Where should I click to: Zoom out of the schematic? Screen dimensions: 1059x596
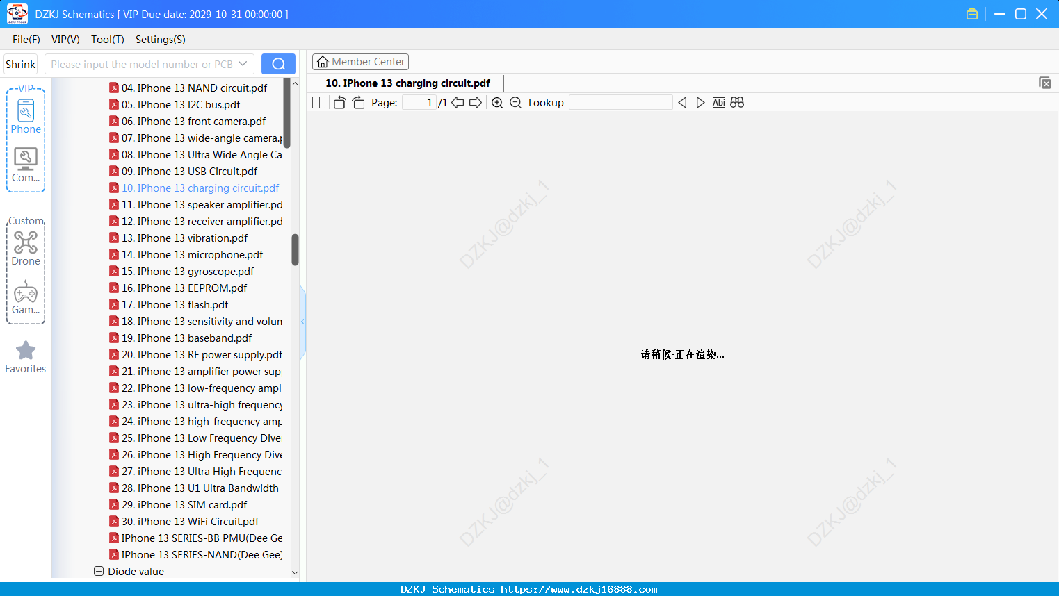click(515, 103)
